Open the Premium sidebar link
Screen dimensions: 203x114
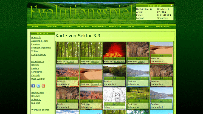tap(36, 44)
